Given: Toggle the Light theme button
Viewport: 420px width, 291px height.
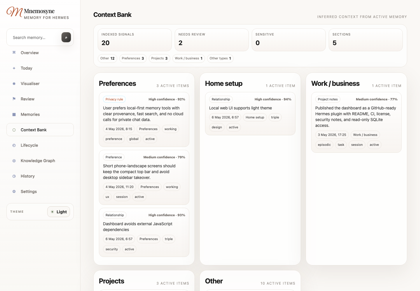Looking at the screenshot, I should (x=59, y=212).
